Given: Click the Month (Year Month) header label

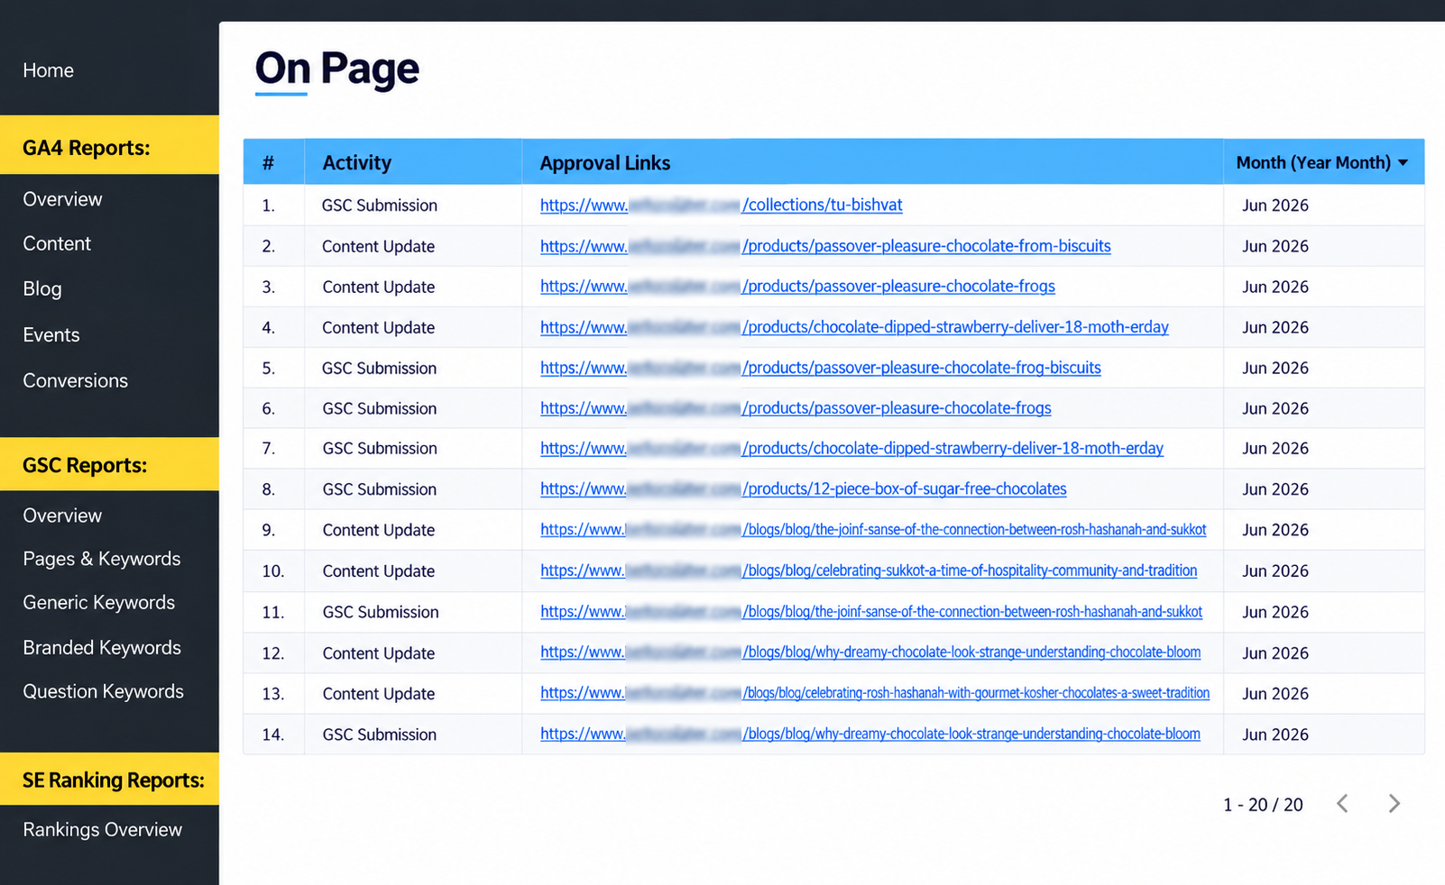Looking at the screenshot, I should click(x=1313, y=163).
